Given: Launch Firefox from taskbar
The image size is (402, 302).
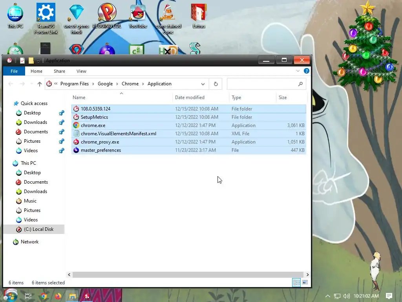Looking at the screenshot, I should tap(58, 296).
